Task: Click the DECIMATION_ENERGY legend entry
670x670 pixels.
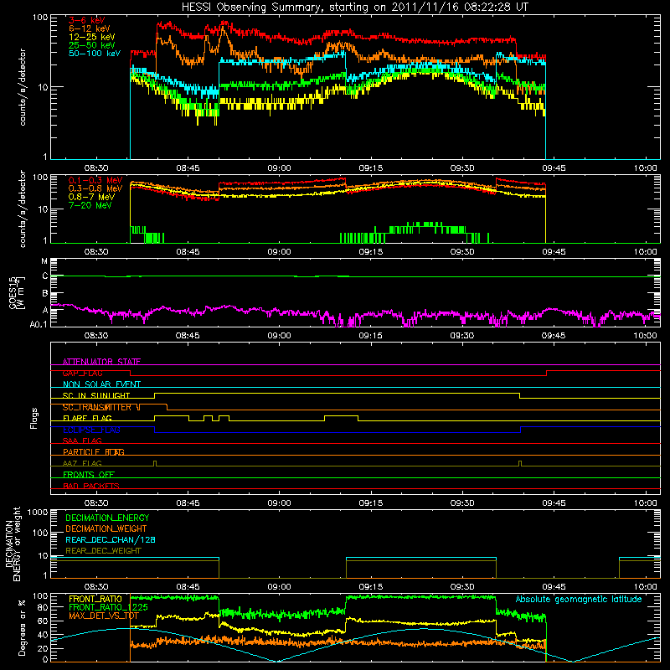Action: coord(107,518)
